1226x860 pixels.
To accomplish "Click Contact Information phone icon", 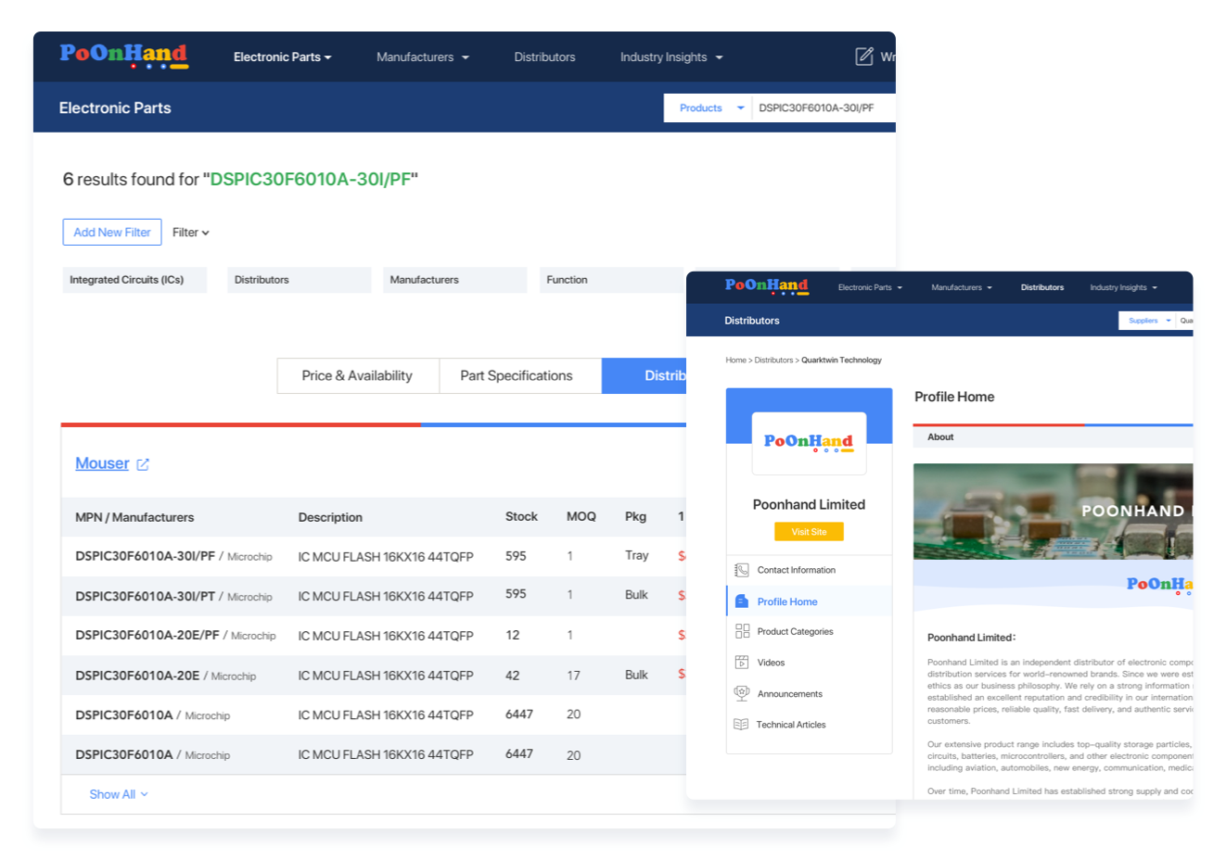I will 741,570.
